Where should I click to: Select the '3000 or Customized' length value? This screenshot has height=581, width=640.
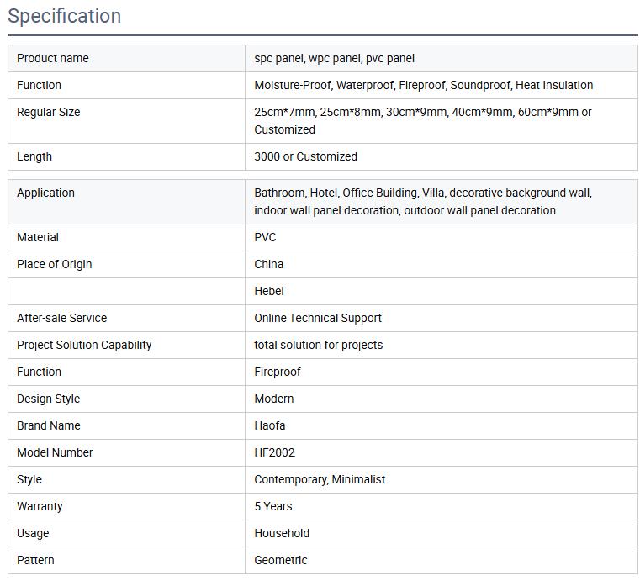click(305, 156)
